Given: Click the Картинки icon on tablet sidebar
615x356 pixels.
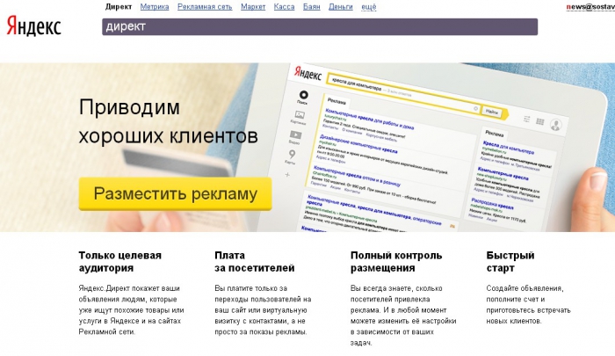Looking at the screenshot, I should (x=300, y=117).
